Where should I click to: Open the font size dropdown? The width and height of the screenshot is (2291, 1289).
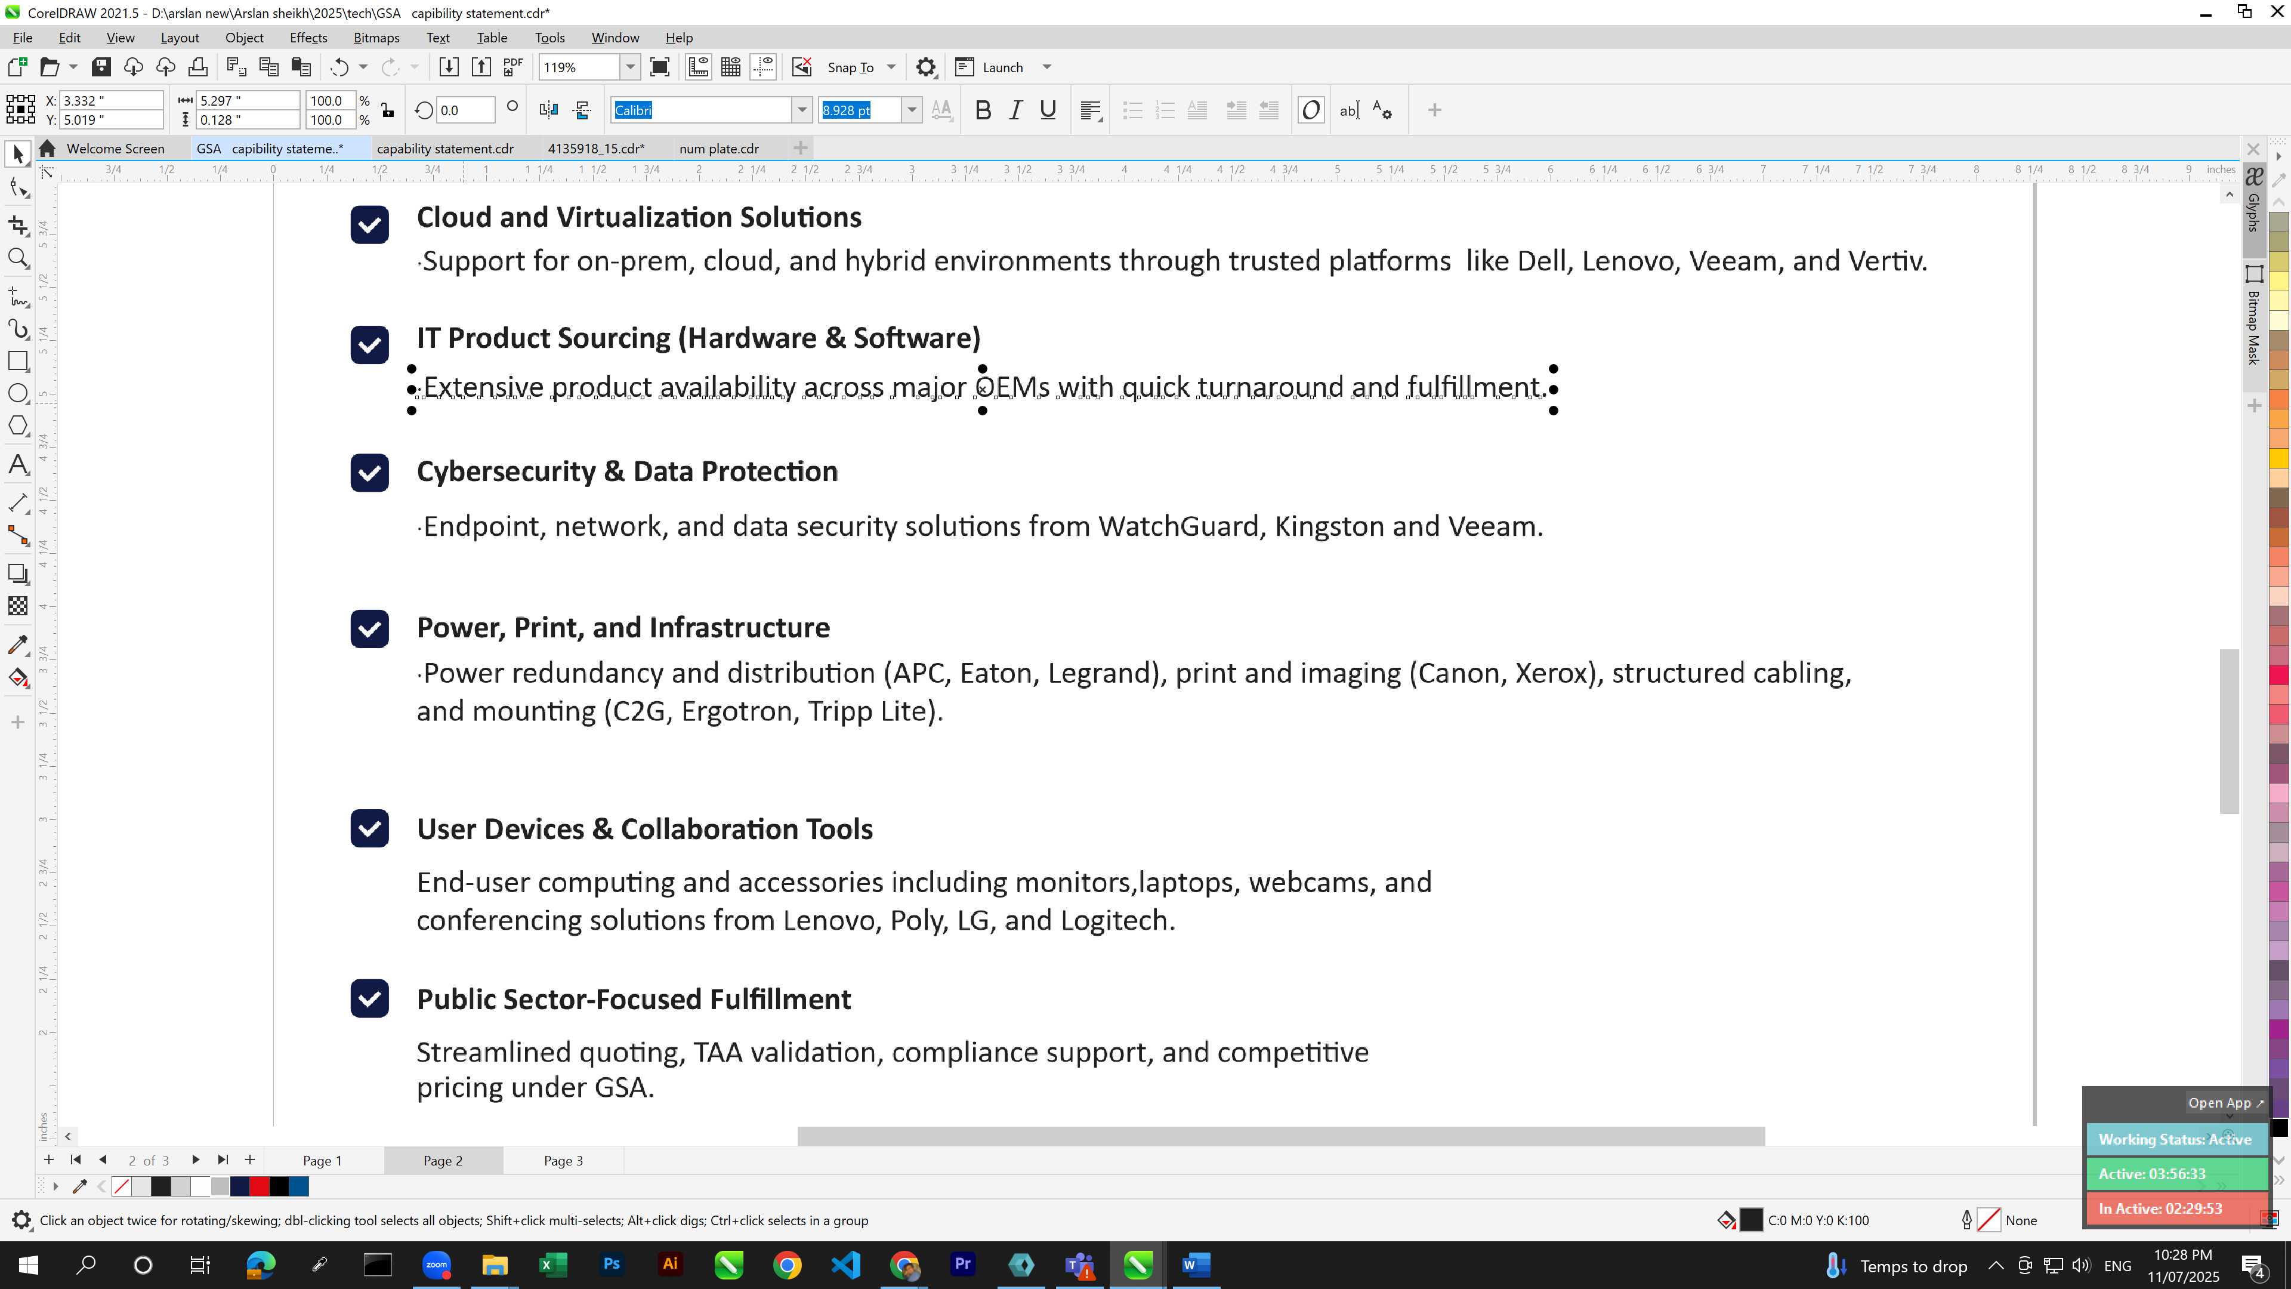click(912, 110)
